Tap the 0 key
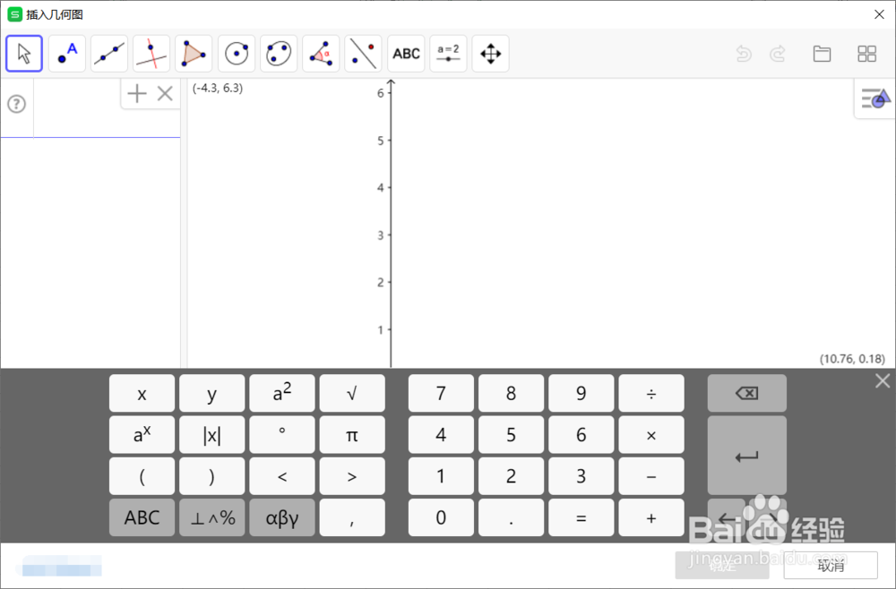Screen dimensions: 896x589 441,517
